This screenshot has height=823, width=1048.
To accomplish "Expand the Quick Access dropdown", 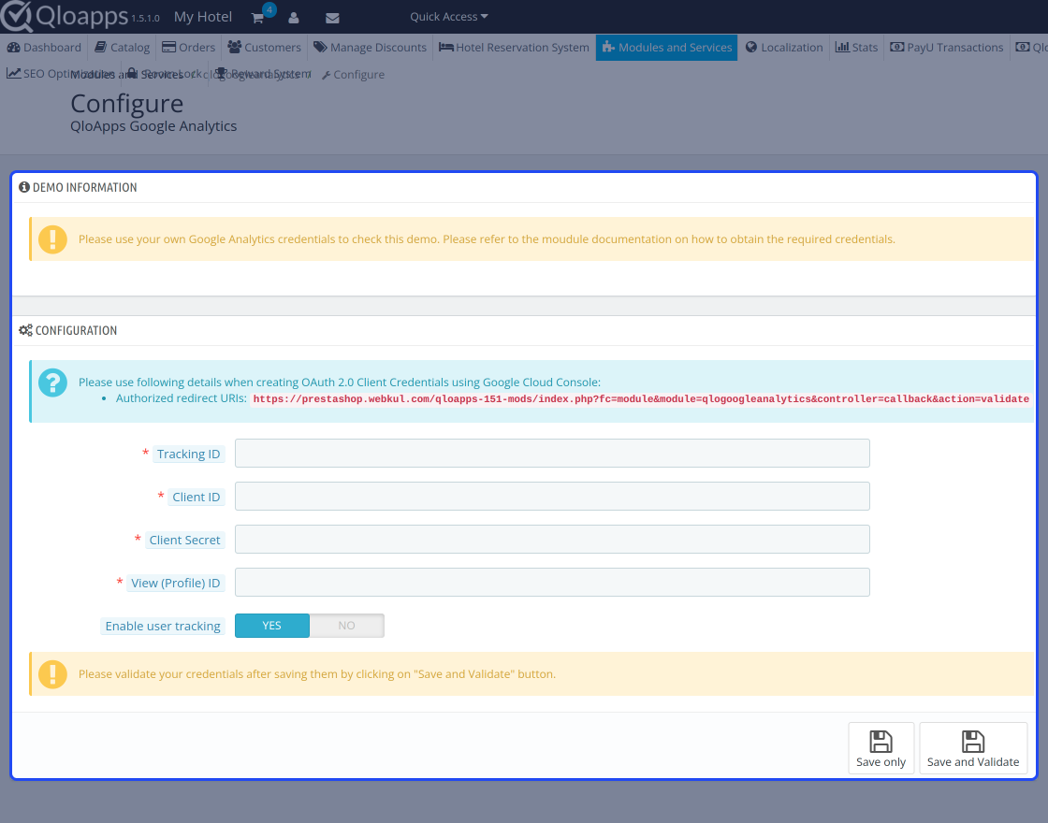I will (448, 17).
